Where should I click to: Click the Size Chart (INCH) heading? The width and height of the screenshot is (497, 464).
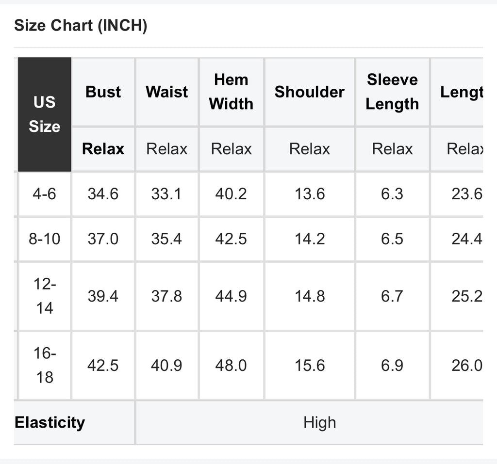click(x=81, y=25)
